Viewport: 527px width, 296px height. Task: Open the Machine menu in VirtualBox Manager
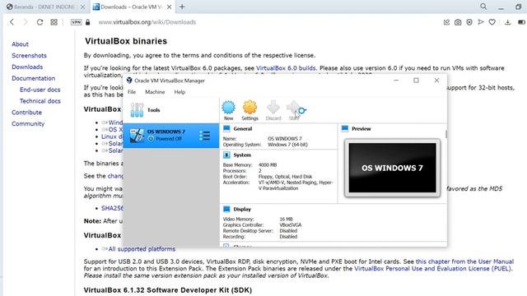pyautogui.click(x=155, y=92)
